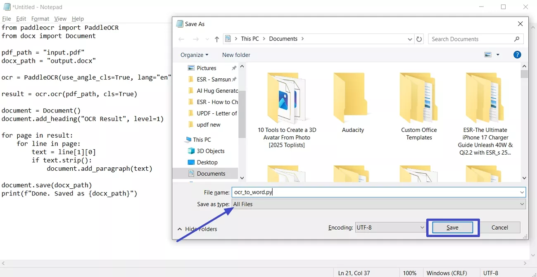Open the Save as type dropdown
Screen dimensions: 537x277
tap(522, 204)
